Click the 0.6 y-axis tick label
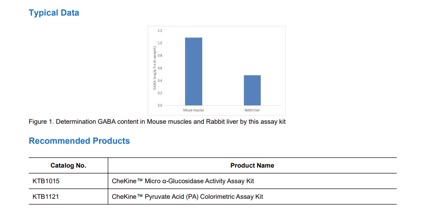 click(x=160, y=68)
